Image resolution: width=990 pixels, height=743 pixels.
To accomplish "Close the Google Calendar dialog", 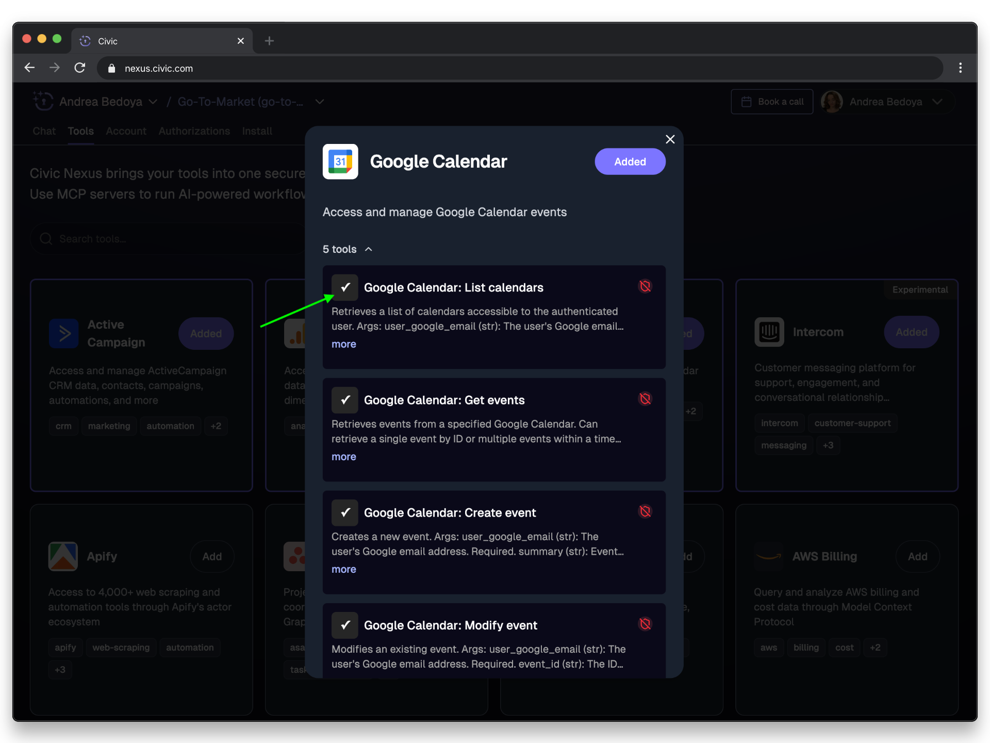I will tap(670, 139).
